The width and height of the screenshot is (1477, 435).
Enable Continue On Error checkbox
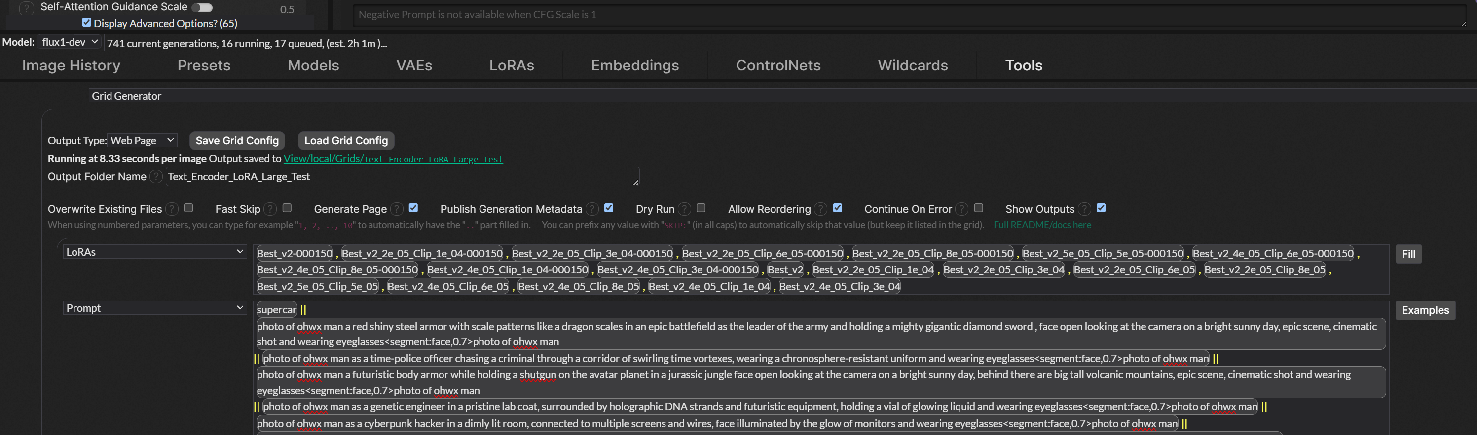tap(979, 208)
